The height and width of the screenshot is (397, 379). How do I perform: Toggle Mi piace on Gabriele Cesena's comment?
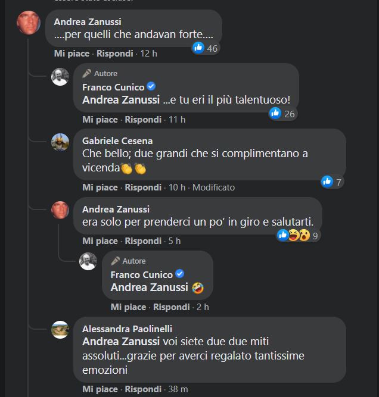point(100,187)
